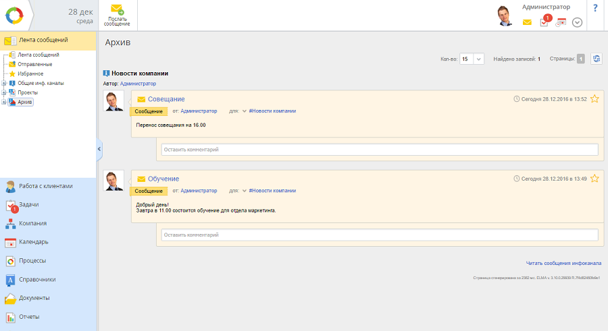The image size is (608, 331).
Task: Click the ELMA logo in top-left corner
Action: click(14, 15)
